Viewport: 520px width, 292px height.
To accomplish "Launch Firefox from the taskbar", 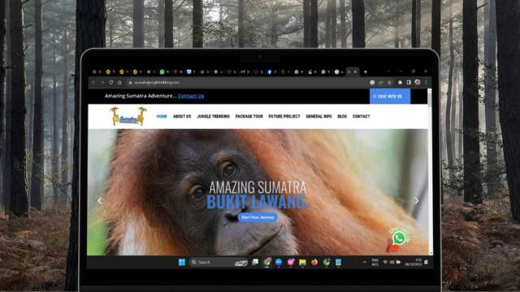I will tap(314, 263).
